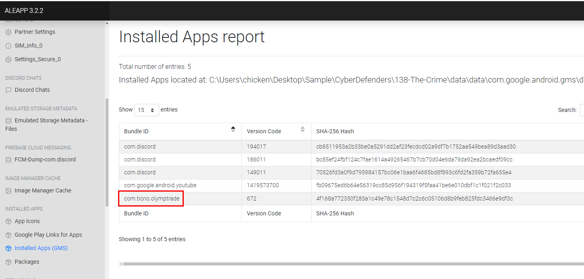Click the FCM-Dump-com.discord database icon
This screenshot has height=279, width=584.
coord(8,160)
